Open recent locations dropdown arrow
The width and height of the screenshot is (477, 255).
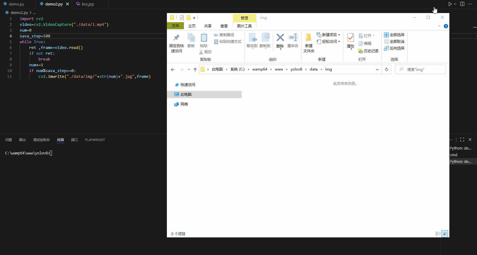(x=189, y=70)
